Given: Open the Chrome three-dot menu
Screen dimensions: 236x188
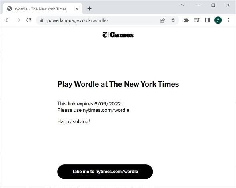Looking at the screenshot, I should (228, 20).
